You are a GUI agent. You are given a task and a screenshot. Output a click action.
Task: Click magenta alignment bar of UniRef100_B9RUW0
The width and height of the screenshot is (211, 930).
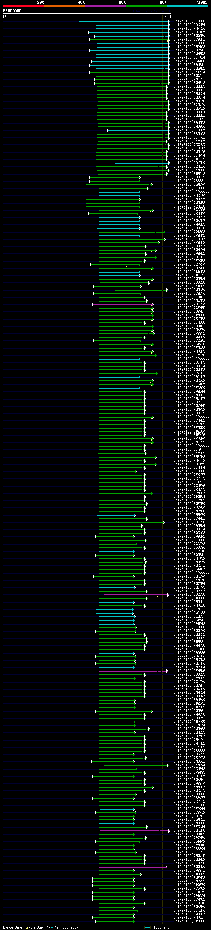(x=133, y=867)
